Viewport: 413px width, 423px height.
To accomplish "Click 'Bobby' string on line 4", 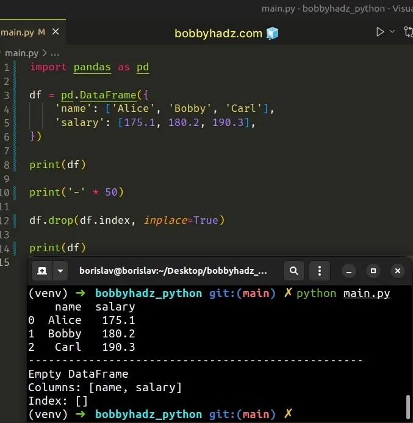I will coord(190,108).
